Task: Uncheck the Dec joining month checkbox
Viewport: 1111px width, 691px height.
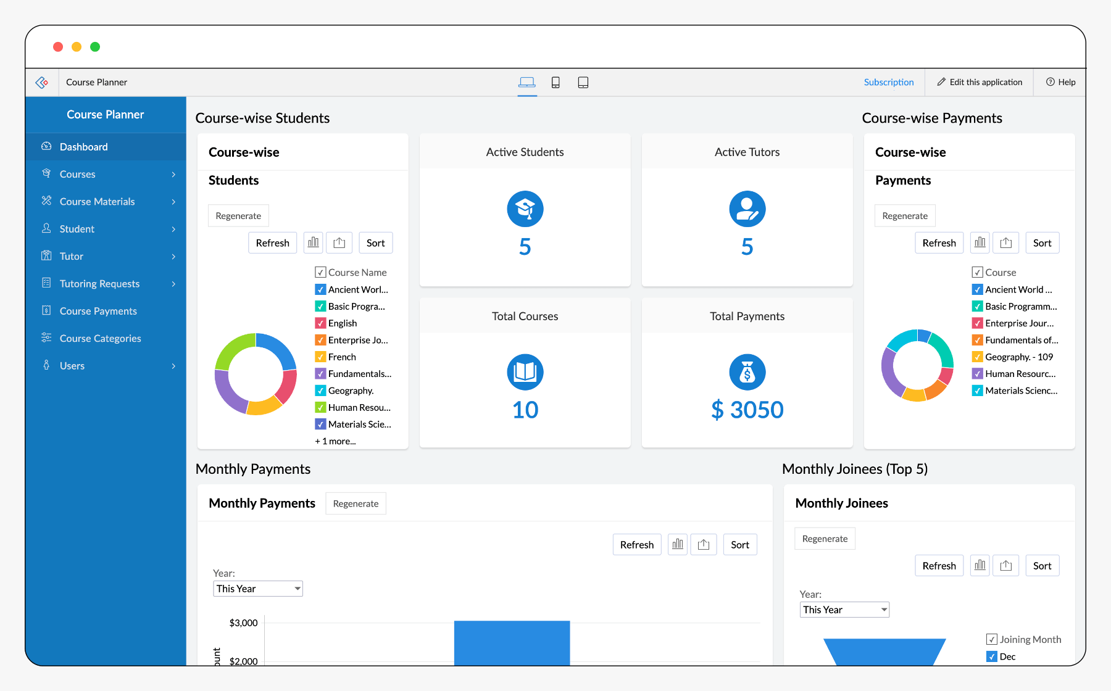Action: click(991, 656)
